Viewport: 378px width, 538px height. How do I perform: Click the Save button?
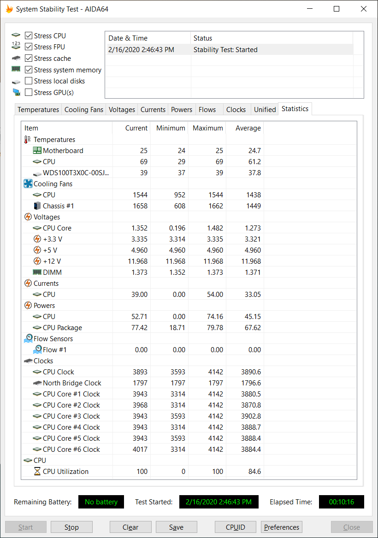176,527
